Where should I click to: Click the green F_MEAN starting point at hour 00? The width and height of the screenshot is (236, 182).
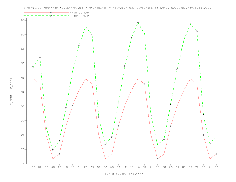(x=33, y=67)
